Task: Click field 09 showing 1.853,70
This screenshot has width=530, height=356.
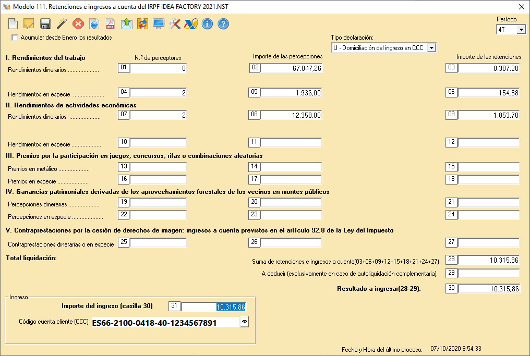Action: (x=488, y=115)
